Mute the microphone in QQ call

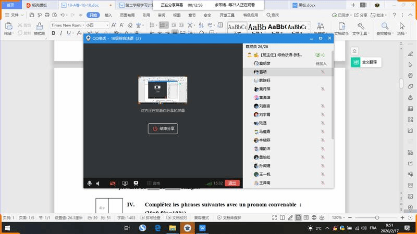90,183
